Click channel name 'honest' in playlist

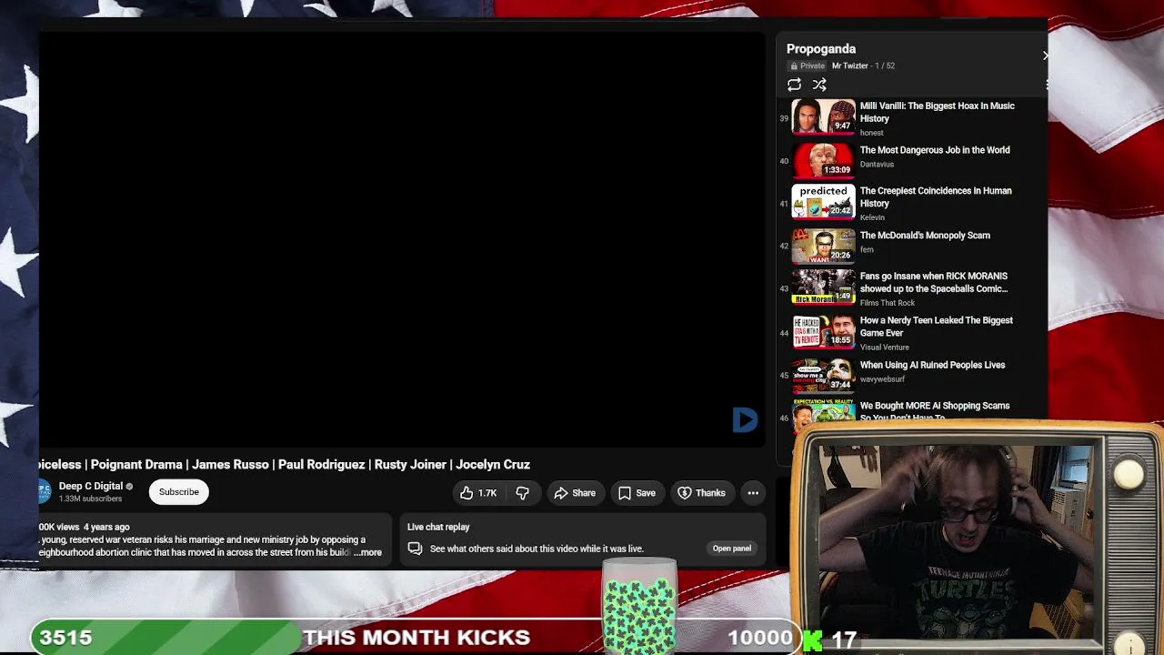point(871,133)
